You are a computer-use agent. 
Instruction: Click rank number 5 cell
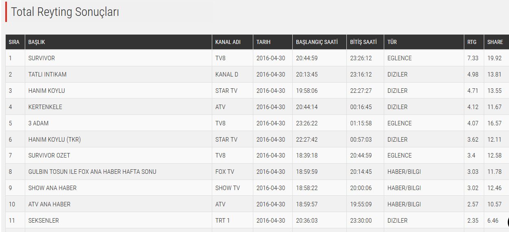10,123
